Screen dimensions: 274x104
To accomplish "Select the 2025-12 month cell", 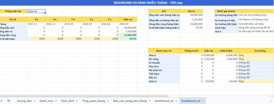I will point(55,24).
